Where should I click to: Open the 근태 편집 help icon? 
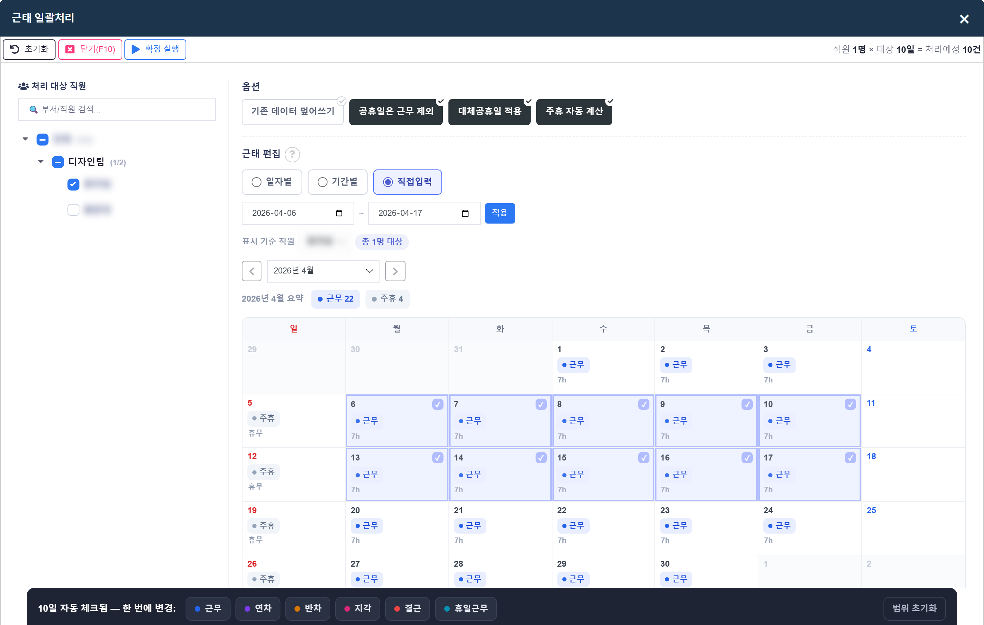292,155
